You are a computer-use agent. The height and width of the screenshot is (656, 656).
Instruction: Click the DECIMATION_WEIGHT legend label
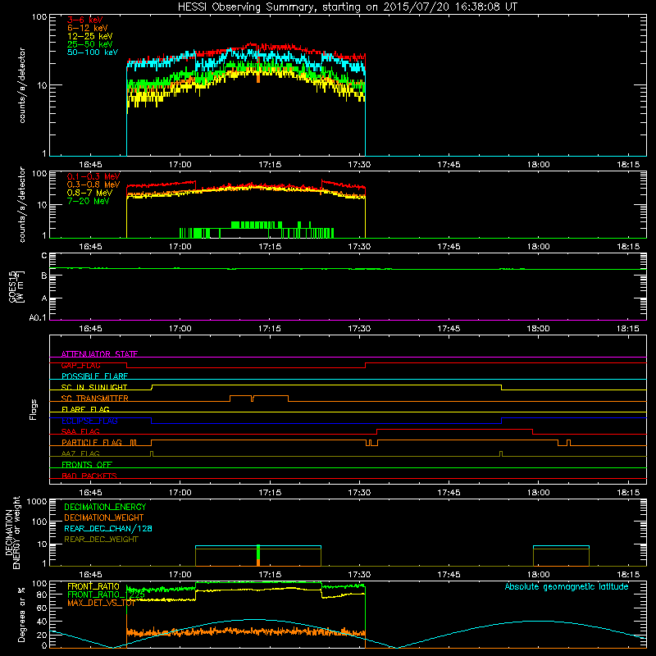(x=104, y=518)
